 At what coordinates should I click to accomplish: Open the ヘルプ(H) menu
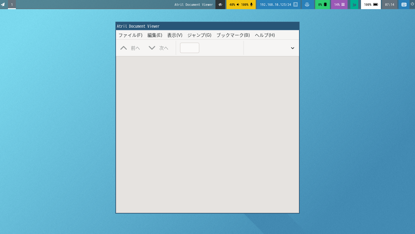265,35
